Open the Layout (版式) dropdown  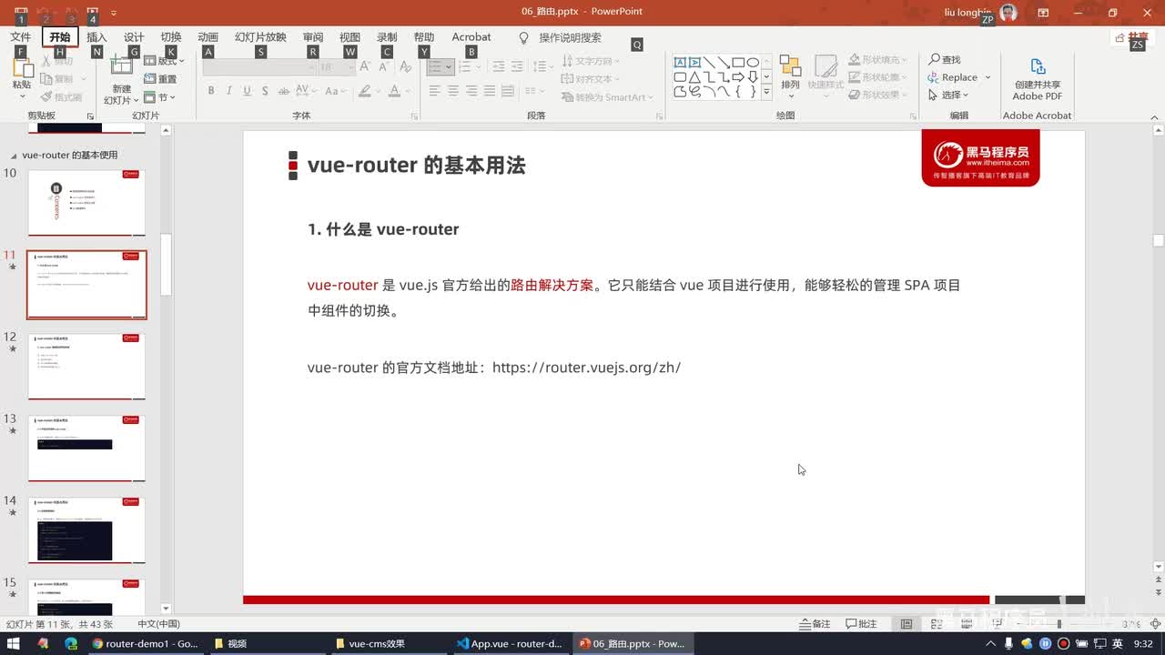[165, 61]
